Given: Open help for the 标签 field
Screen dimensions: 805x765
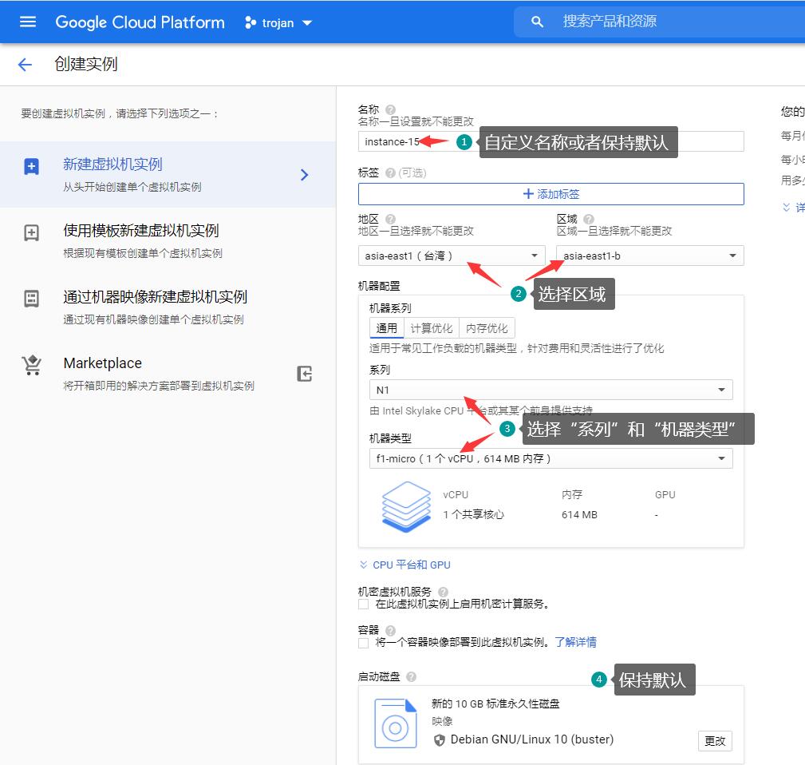Looking at the screenshot, I should click(390, 172).
